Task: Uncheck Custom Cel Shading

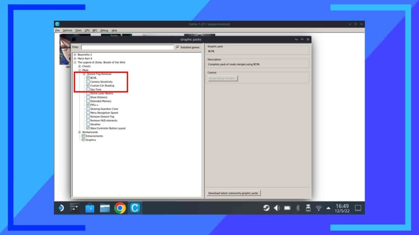Action: tap(88, 86)
